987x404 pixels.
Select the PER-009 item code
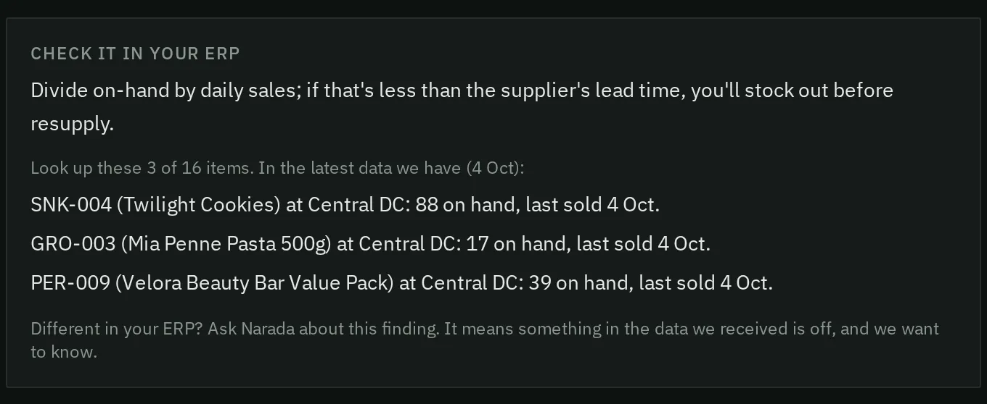click(71, 283)
